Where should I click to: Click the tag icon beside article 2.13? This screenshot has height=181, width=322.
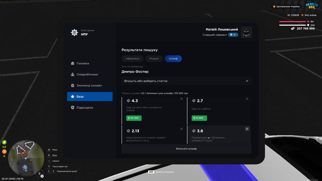[x=128, y=131]
